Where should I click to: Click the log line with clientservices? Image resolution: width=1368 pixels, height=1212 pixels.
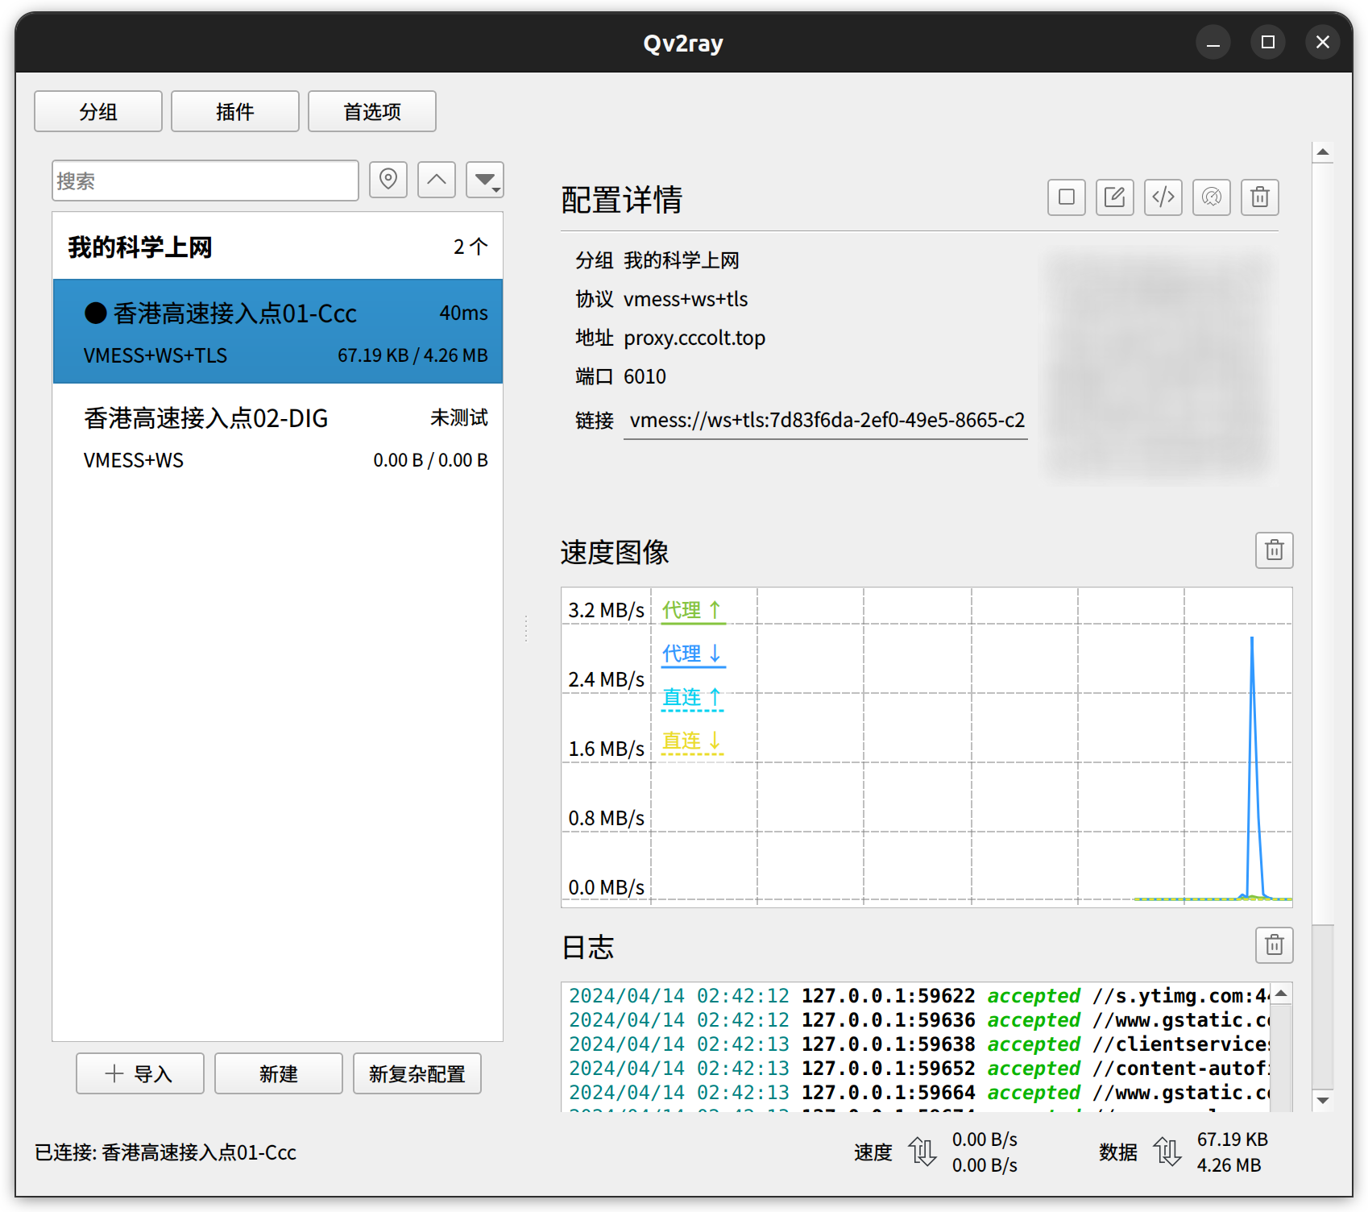919,1044
